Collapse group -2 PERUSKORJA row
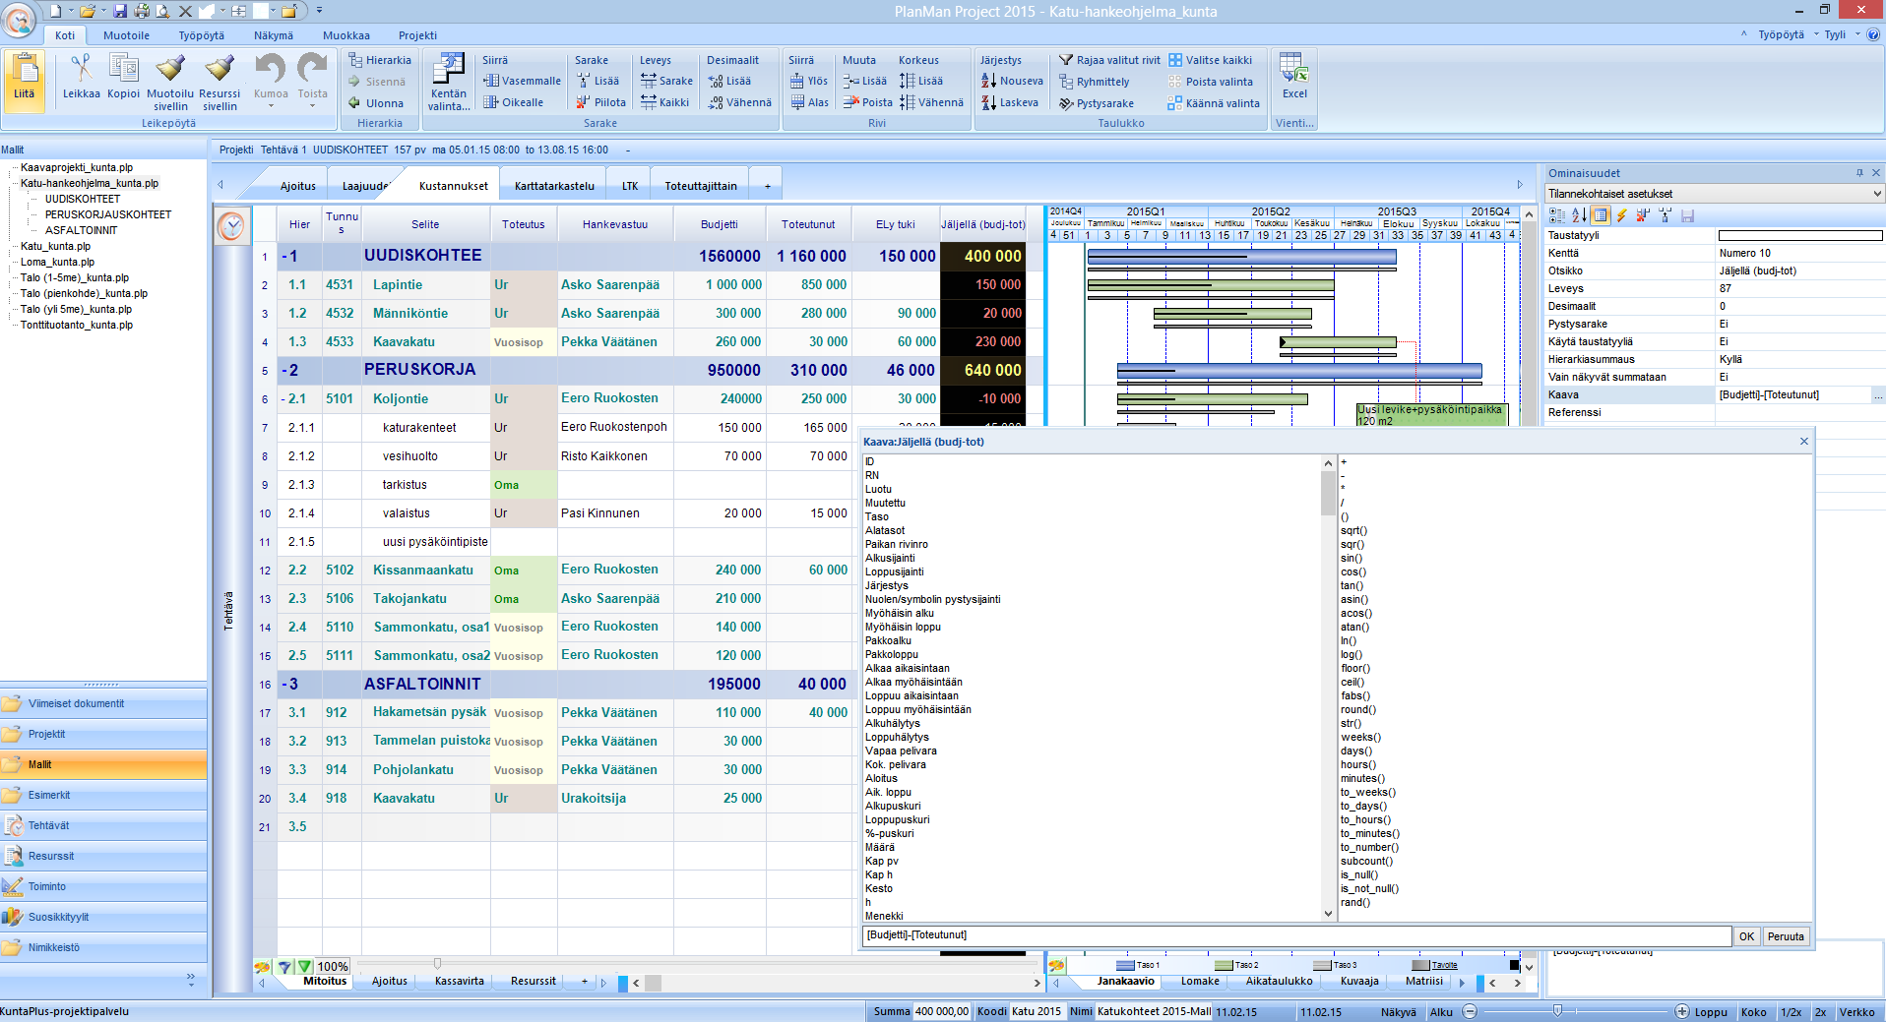 [284, 371]
